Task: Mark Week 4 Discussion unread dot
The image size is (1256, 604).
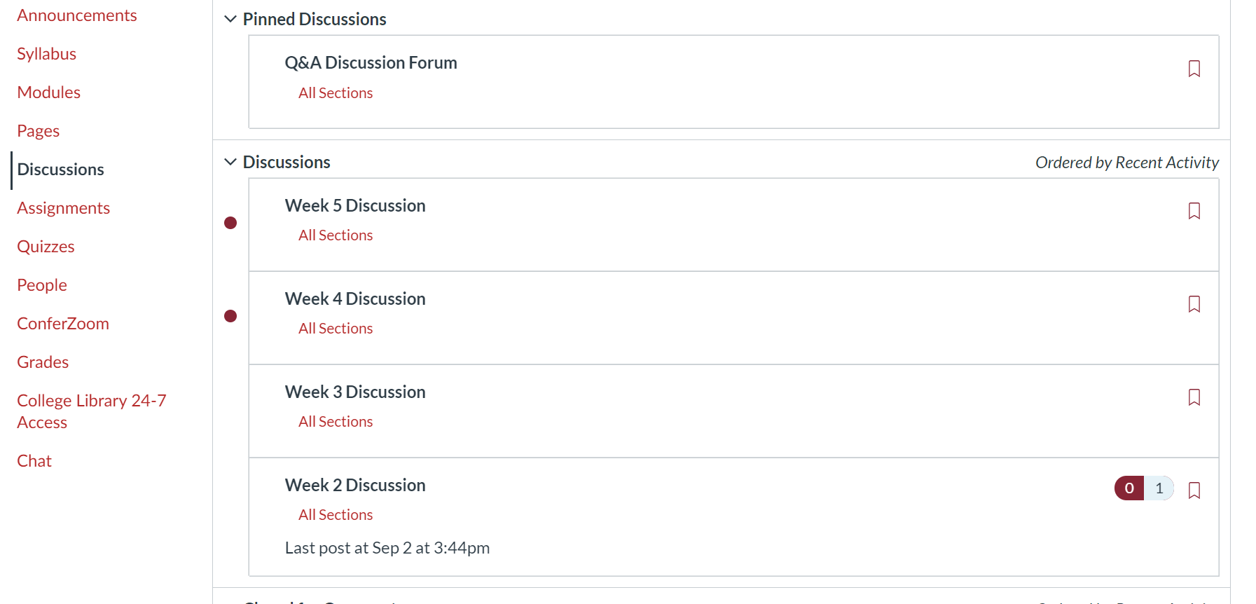Action: pos(230,316)
